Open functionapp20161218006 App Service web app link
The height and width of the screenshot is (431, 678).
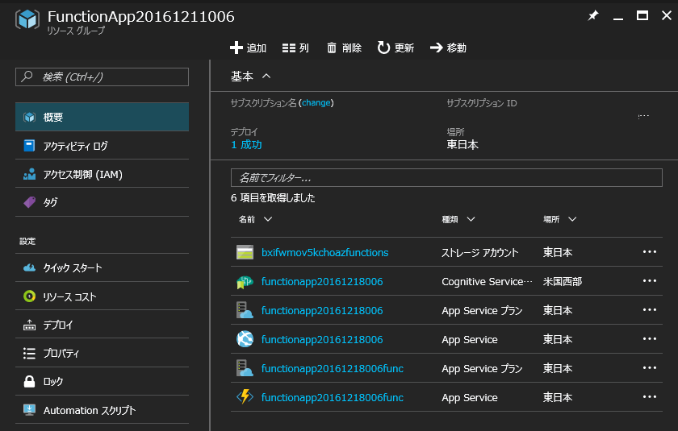pos(322,339)
